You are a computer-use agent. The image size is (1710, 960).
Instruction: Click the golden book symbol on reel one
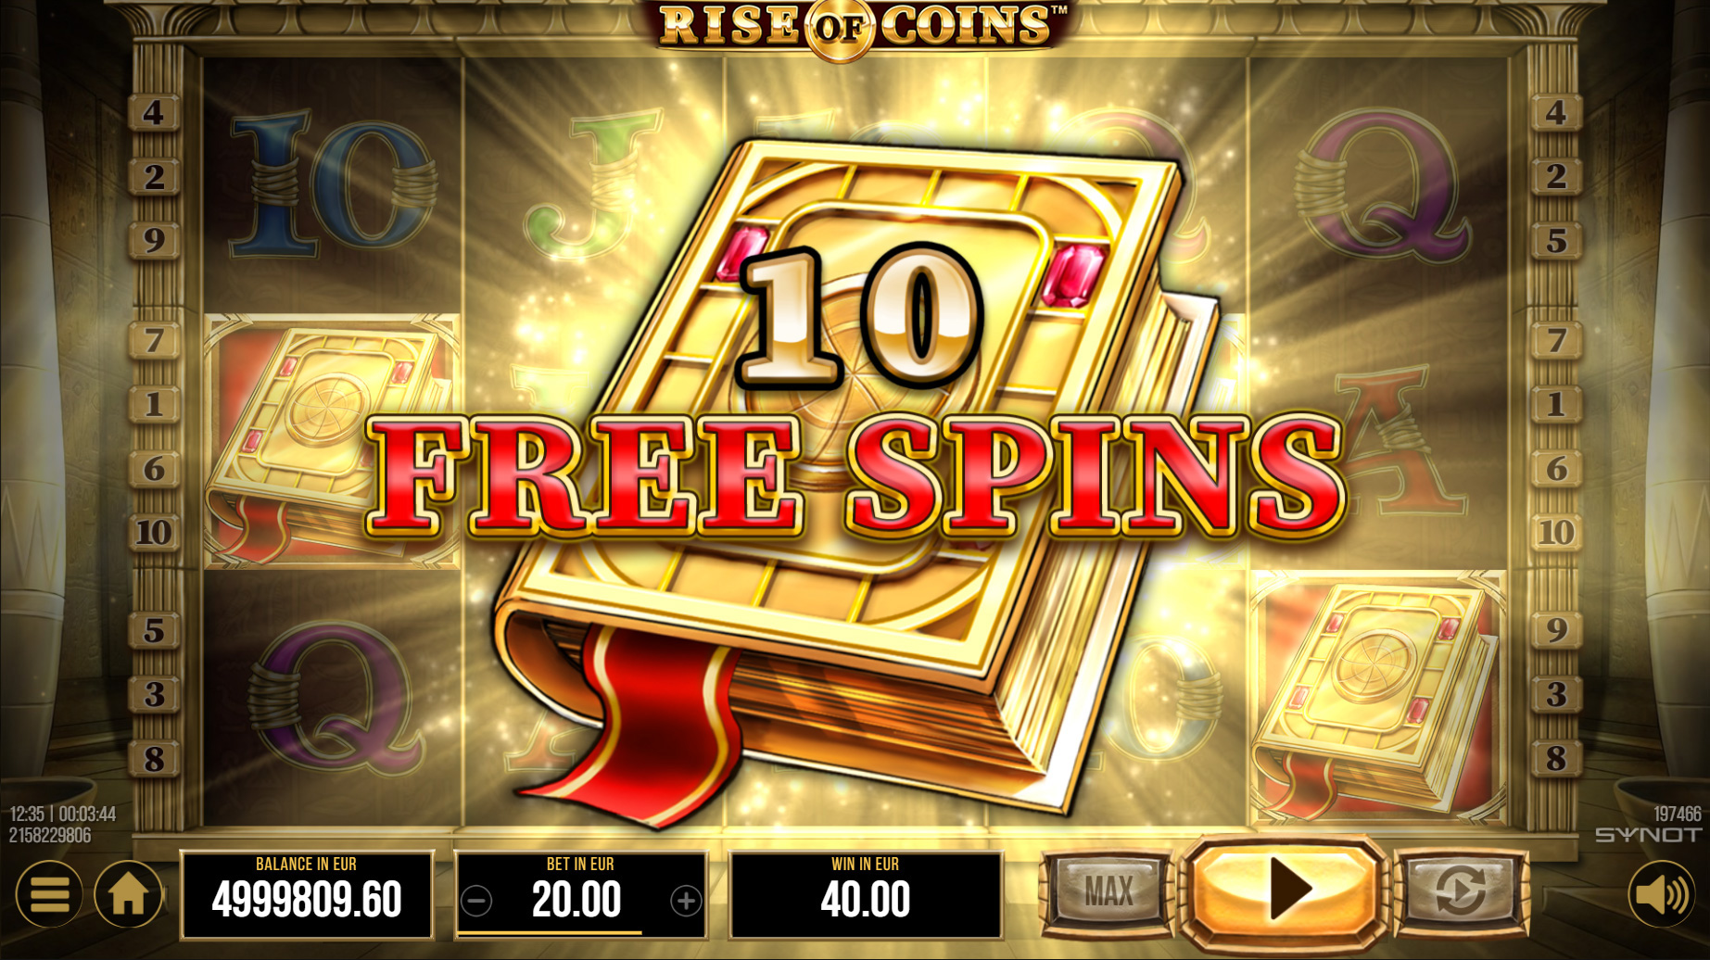pos(332,441)
